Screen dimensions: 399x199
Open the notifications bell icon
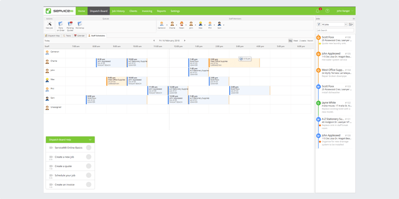[x=318, y=11]
